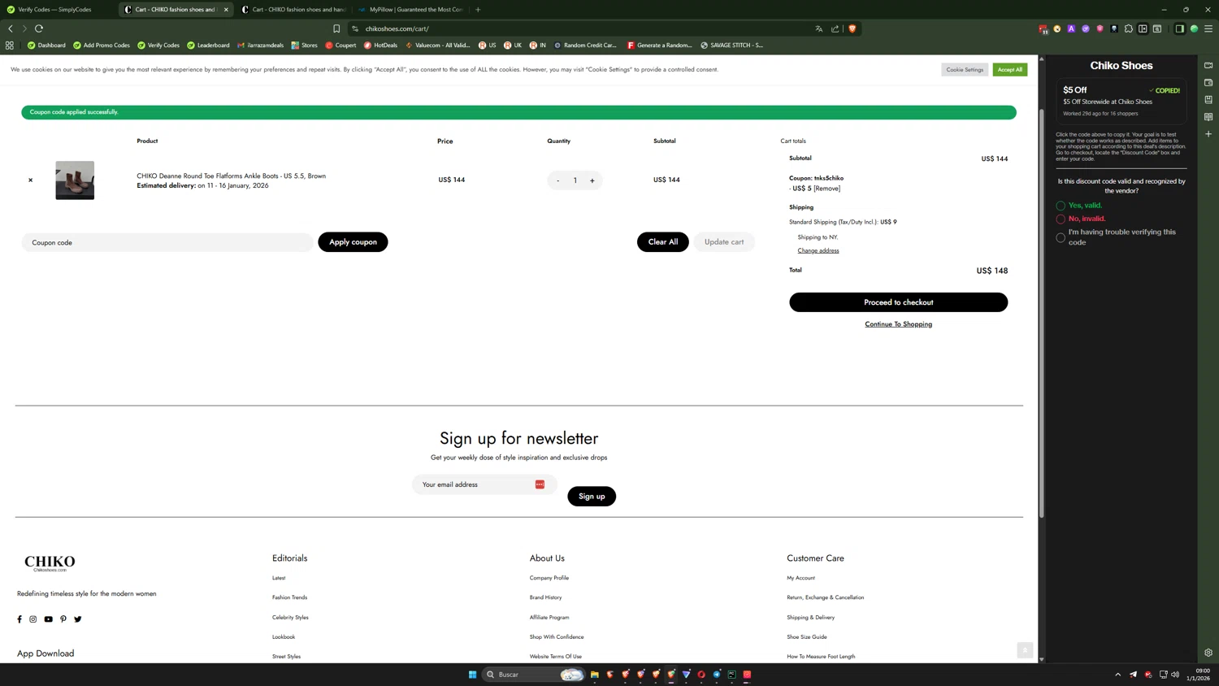Click the Update cart button
1219x686 pixels.
pyautogui.click(x=724, y=242)
